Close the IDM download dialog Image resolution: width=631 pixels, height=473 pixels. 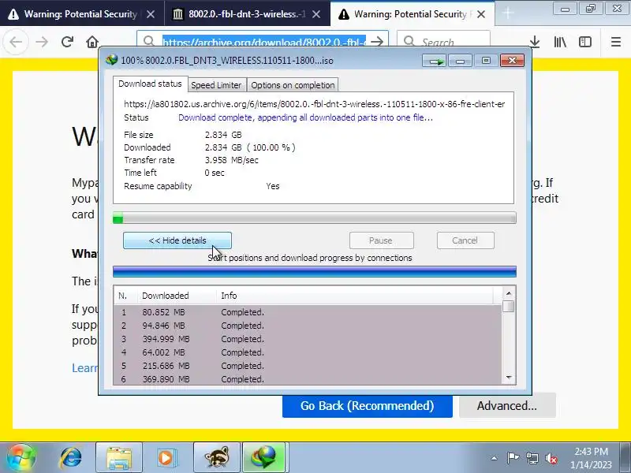512,61
